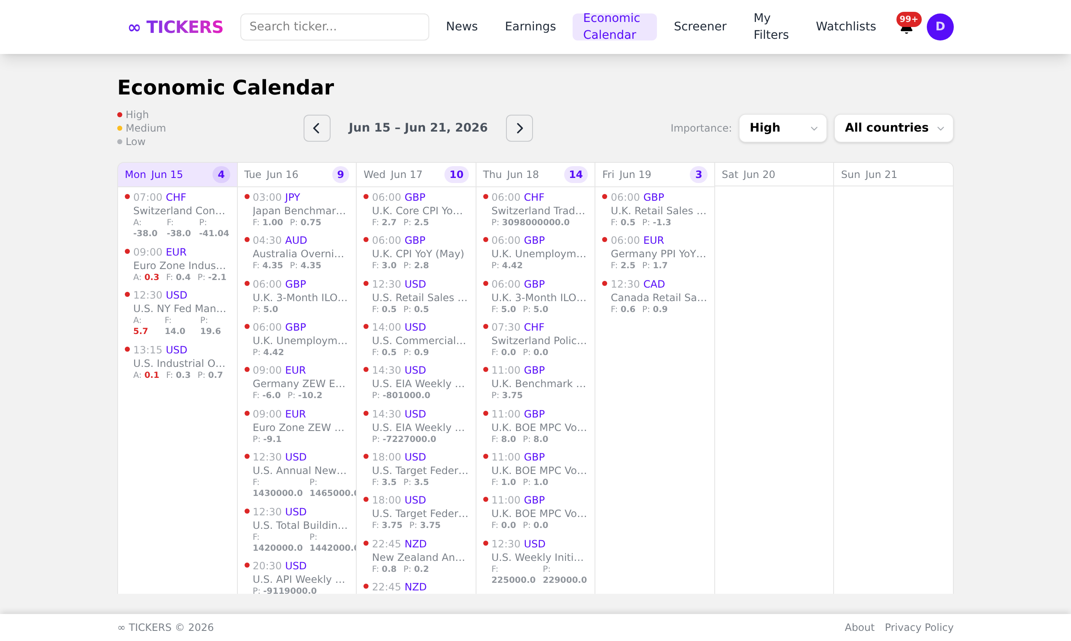This screenshot has height=641, width=1071.
Task: Select the Sun Jun 21 column header
Action: point(893,175)
